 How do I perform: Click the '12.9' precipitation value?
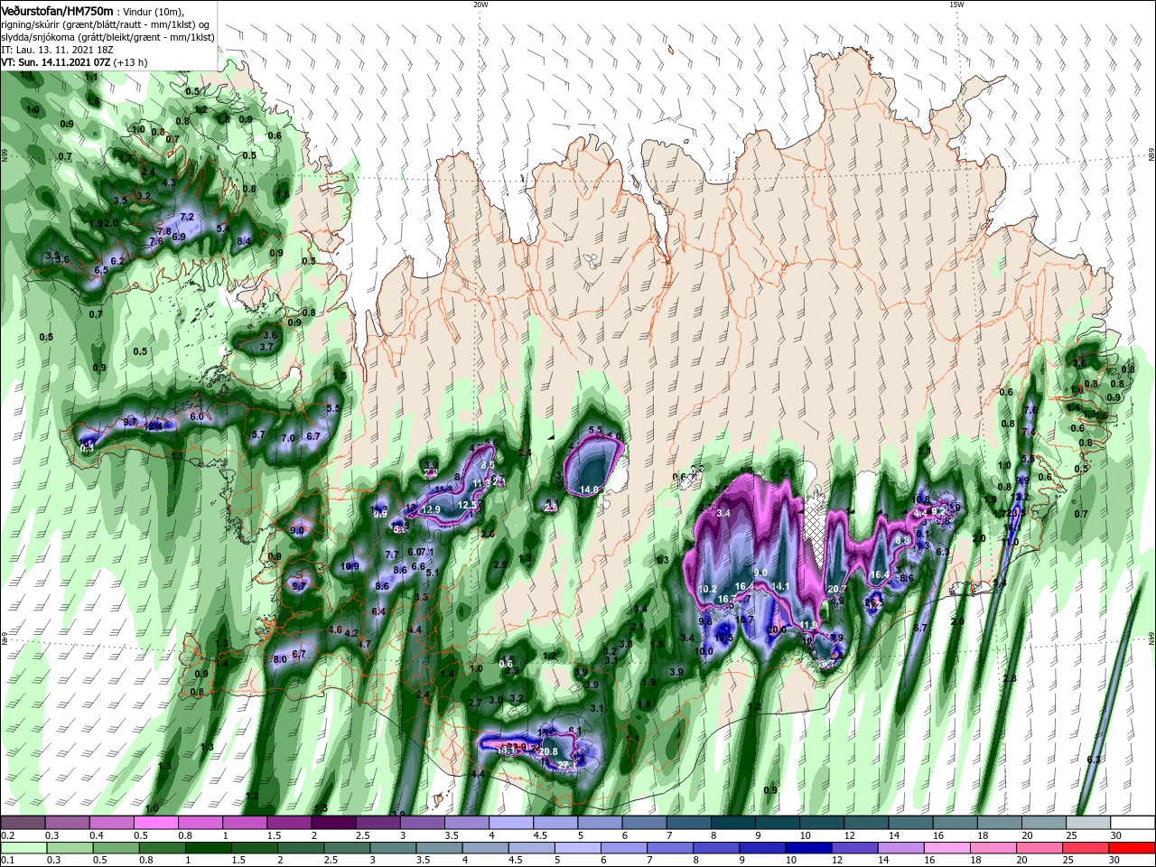click(x=431, y=509)
